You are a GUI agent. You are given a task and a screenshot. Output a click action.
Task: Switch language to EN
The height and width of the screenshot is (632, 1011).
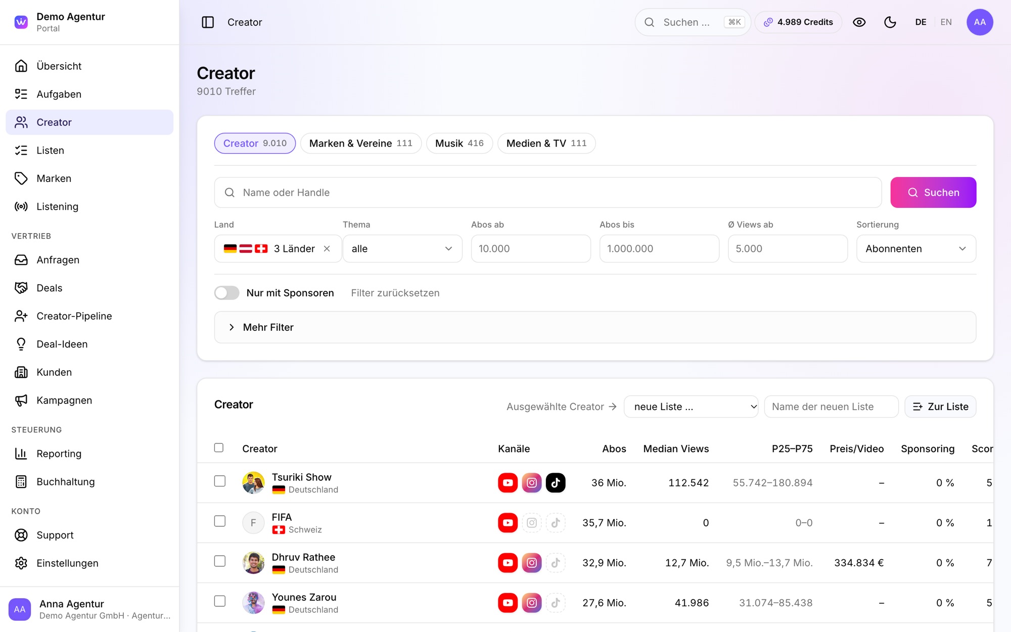click(946, 22)
